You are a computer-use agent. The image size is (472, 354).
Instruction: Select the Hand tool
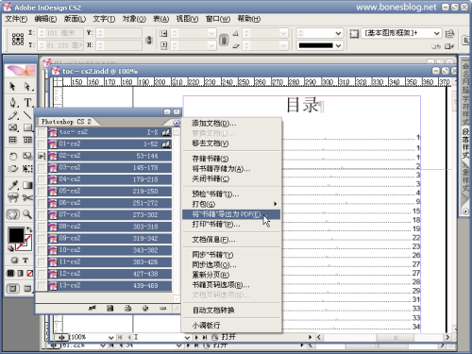coord(12,214)
